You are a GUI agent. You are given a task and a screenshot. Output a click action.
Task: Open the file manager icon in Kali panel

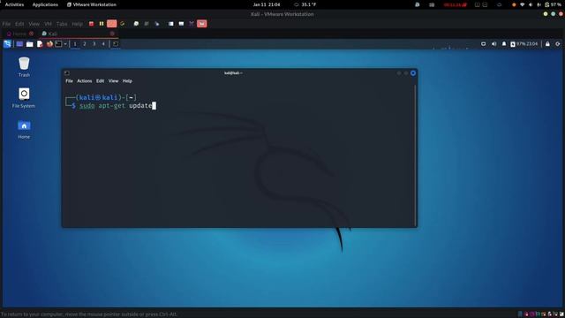click(x=29, y=44)
